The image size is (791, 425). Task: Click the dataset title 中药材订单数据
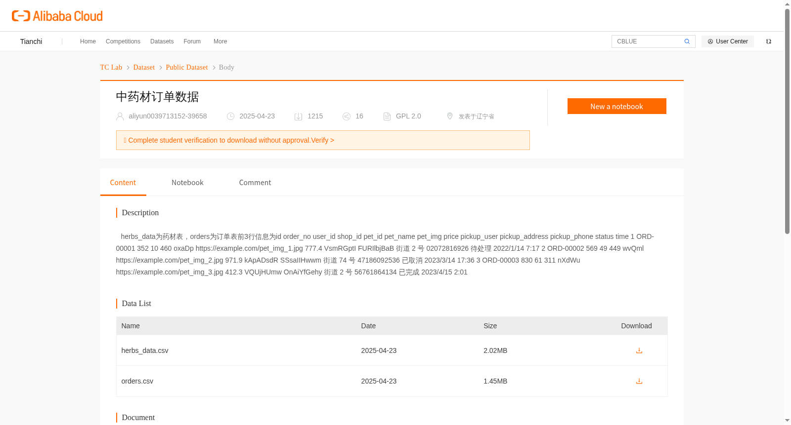point(157,97)
